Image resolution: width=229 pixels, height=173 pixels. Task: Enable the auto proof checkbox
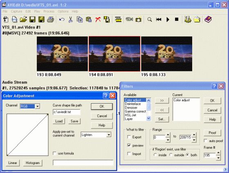(206, 141)
